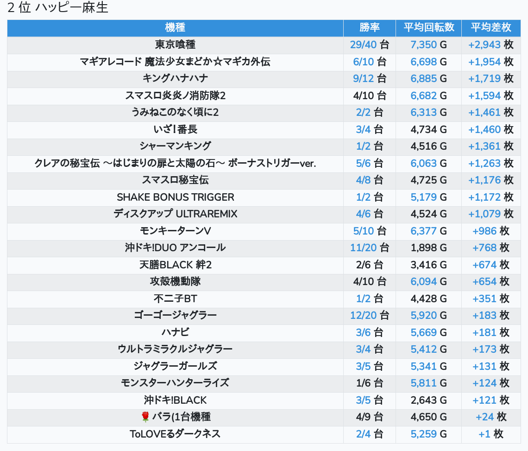Image resolution: width=528 pixels, height=451 pixels.
Task: Open the 29/40 win rate link for 東京喰種
Action: tap(364, 44)
